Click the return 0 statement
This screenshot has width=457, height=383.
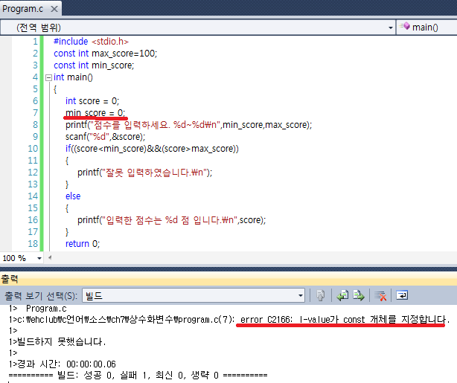(x=83, y=243)
